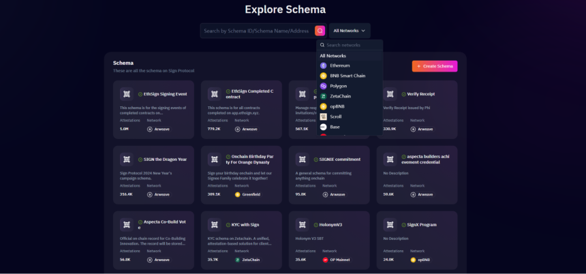Open the EthSign Signing Event schema card title
This screenshot has width=586, height=274.
(x=165, y=94)
